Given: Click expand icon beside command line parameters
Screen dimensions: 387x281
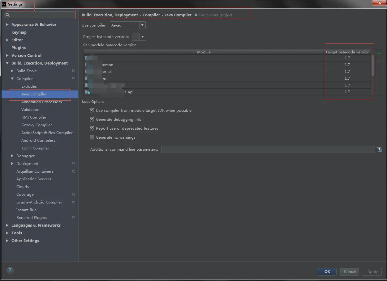Looking at the screenshot, I should pyautogui.click(x=380, y=149).
